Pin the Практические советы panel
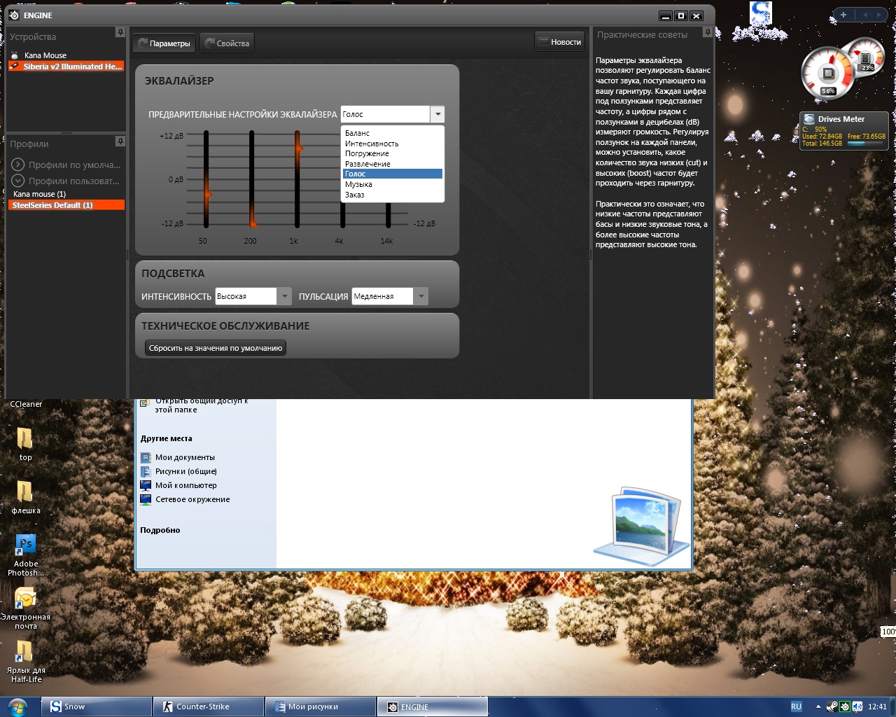The height and width of the screenshot is (717, 896). click(708, 32)
